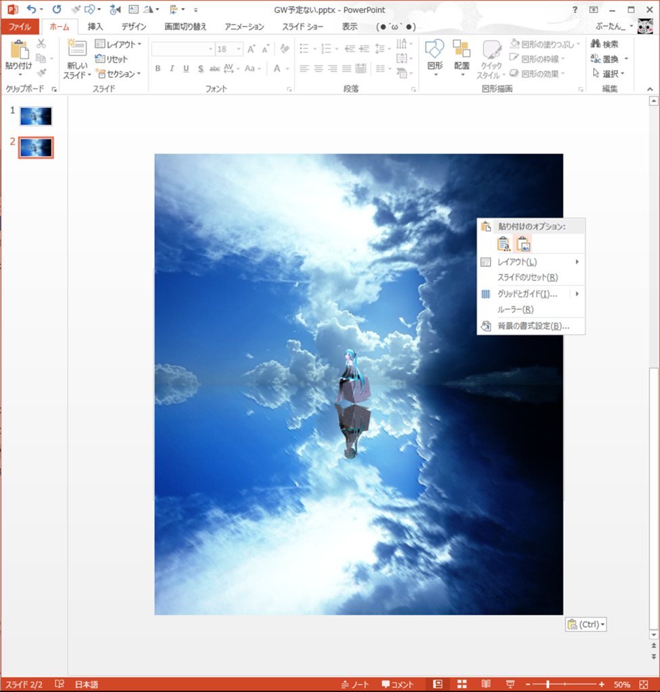The height and width of the screenshot is (692, 660).
Task: Open グリッドとガイド(I) in context menu
Action: pos(531,294)
